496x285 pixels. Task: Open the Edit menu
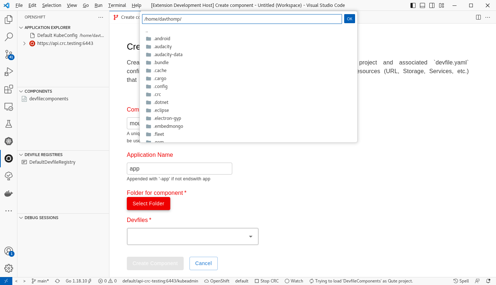pyautogui.click(x=32, y=5)
